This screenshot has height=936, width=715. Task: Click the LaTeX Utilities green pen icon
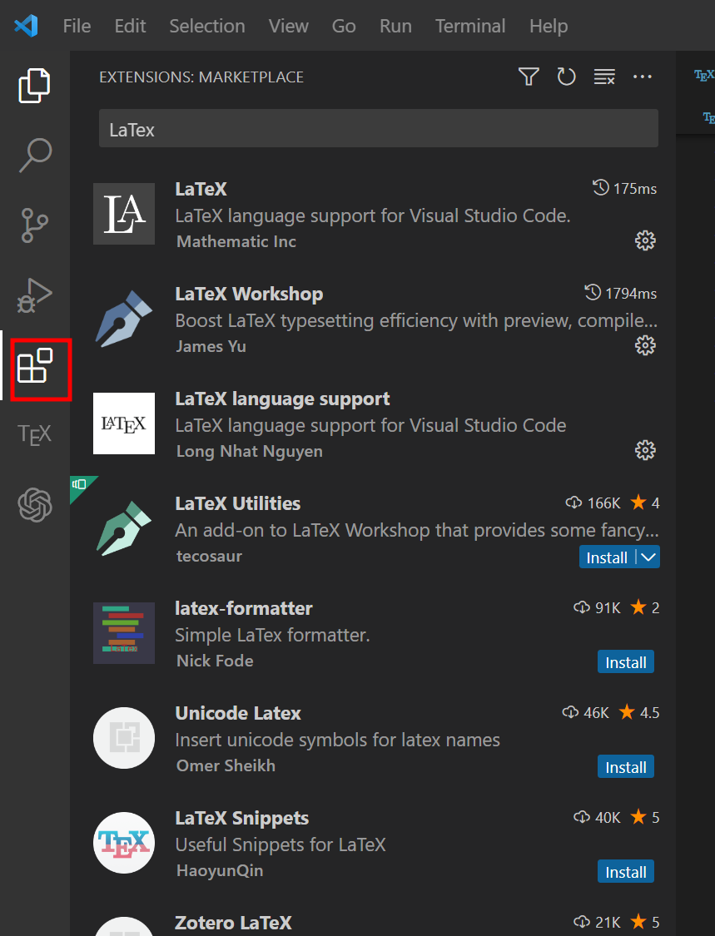click(124, 528)
